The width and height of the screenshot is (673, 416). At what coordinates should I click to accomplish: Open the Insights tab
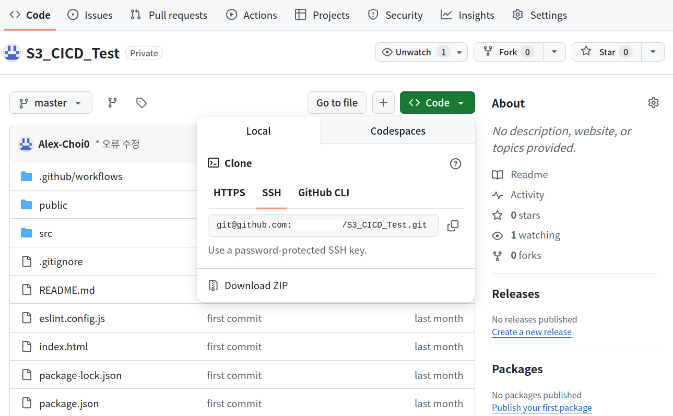coord(467,15)
